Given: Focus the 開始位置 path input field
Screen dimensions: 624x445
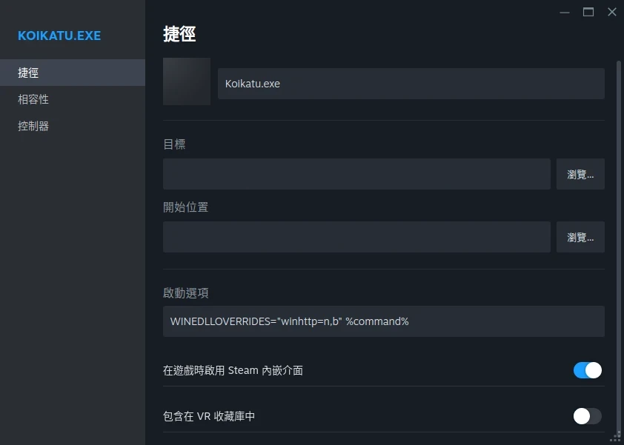Looking at the screenshot, I should coord(356,237).
